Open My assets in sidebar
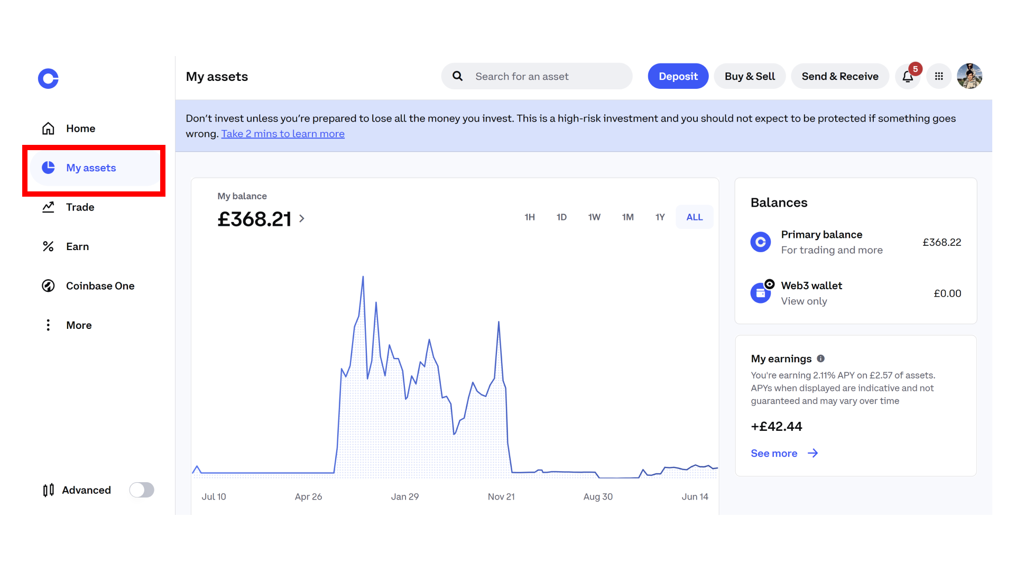This screenshot has height=571, width=1015. pos(95,168)
